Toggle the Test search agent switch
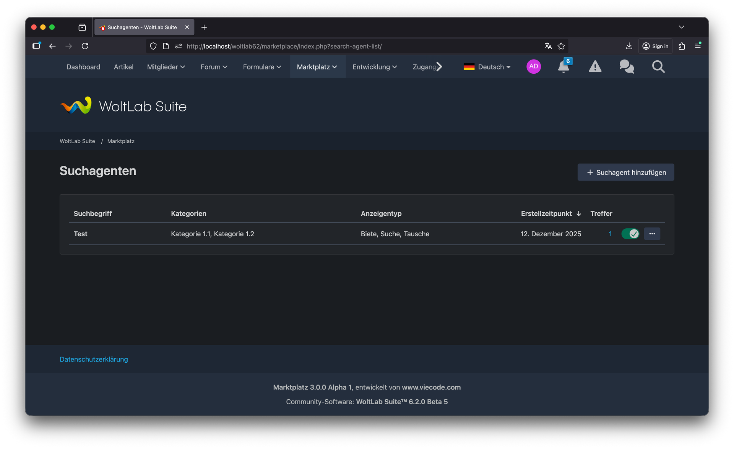Viewport: 734px width, 449px height. pos(630,234)
